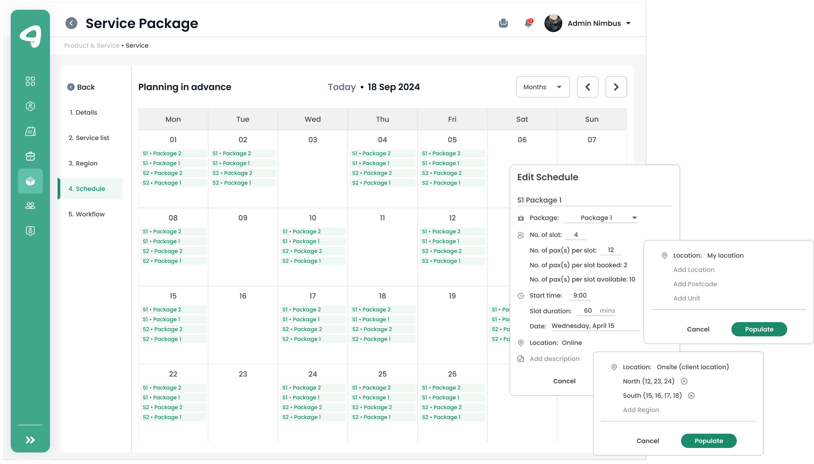Remove the South region entry
814x464 pixels.
coord(691,396)
